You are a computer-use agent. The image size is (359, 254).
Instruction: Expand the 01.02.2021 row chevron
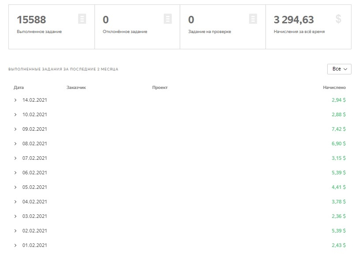pos(15,245)
